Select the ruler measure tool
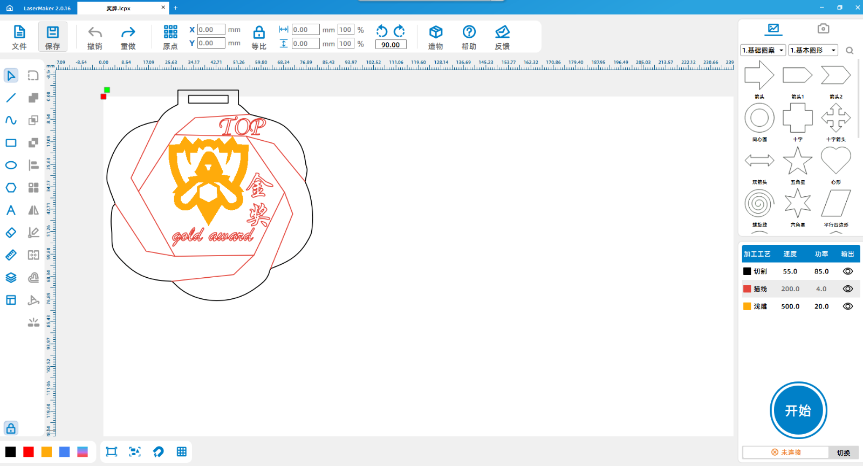The height and width of the screenshot is (466, 863). pos(11,255)
